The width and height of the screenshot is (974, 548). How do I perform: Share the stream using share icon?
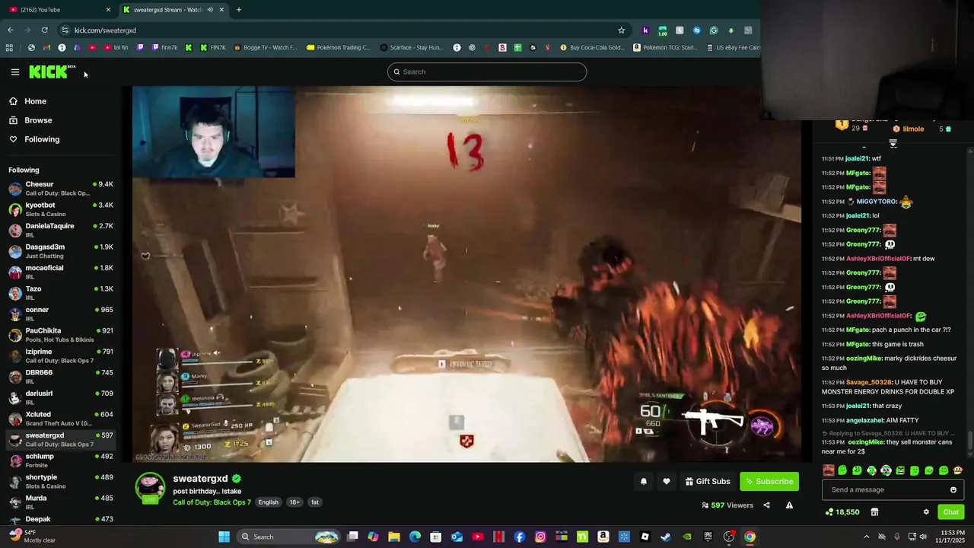[766, 505]
